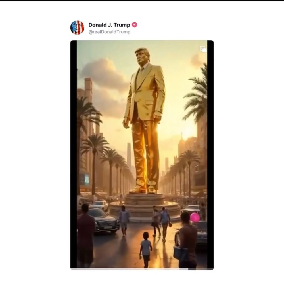This screenshot has width=284, height=282.
Task: Open picture-in-picture icon on the video
Action: tap(203, 49)
